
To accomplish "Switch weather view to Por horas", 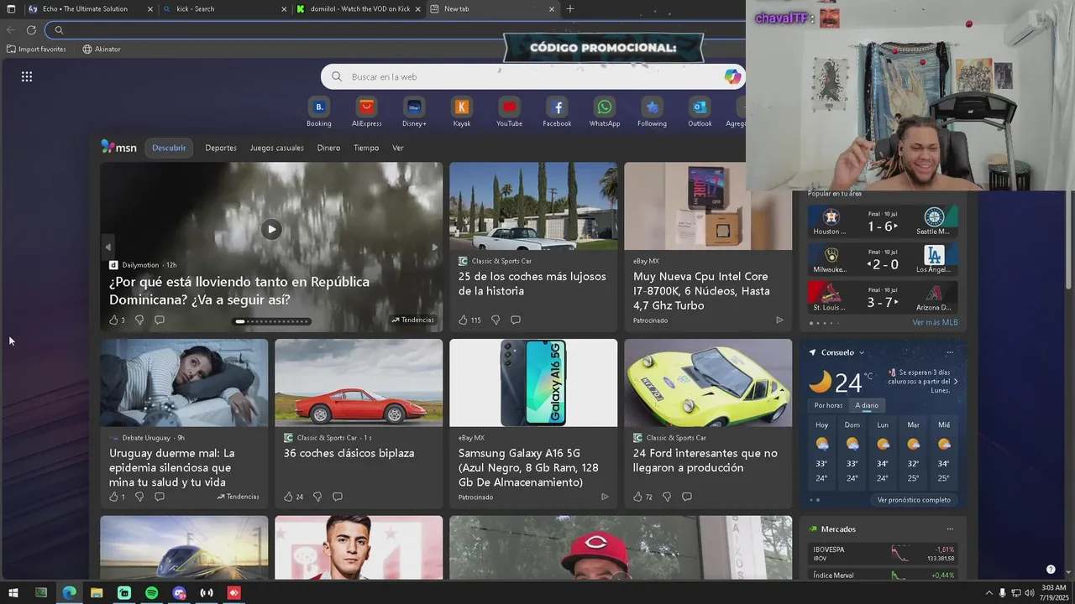I will [828, 405].
